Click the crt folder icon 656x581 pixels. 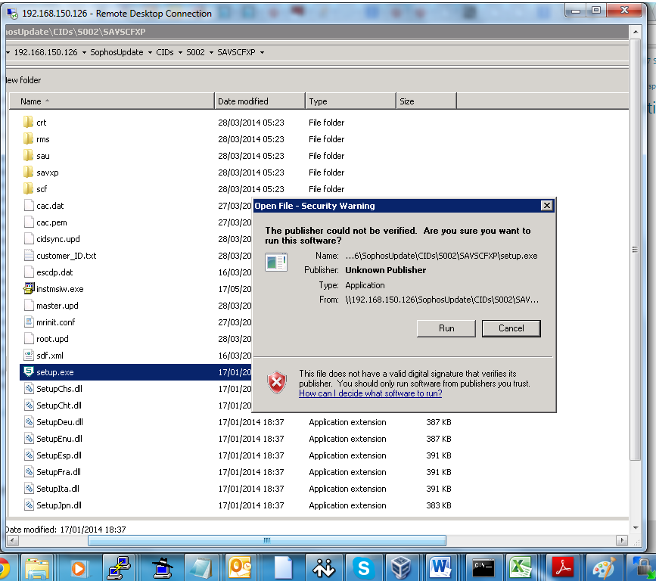pos(28,122)
